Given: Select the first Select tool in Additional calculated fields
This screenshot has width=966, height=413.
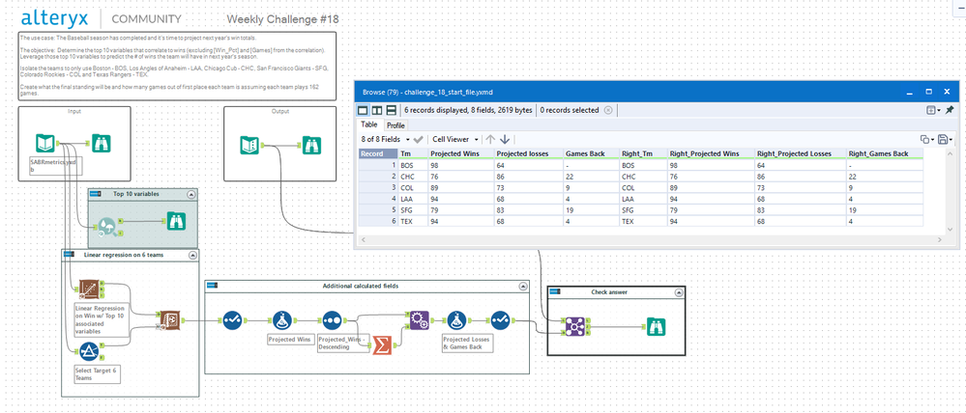Looking at the screenshot, I should pos(233,320).
